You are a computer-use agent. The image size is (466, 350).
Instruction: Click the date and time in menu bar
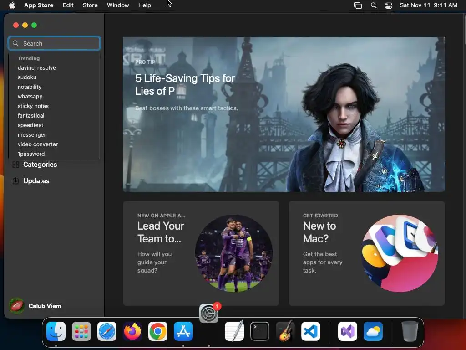428,5
